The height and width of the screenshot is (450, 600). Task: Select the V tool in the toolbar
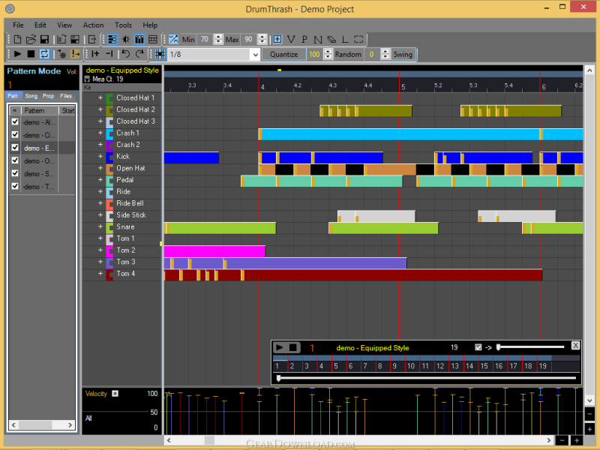[291, 40]
